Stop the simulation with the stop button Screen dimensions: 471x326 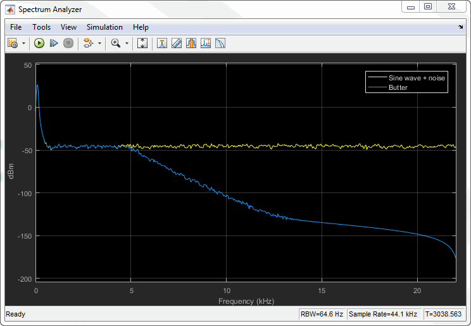(x=68, y=43)
